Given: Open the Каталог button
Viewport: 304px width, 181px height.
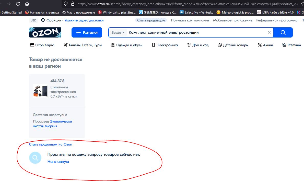Looking at the screenshot, I should (87, 32).
